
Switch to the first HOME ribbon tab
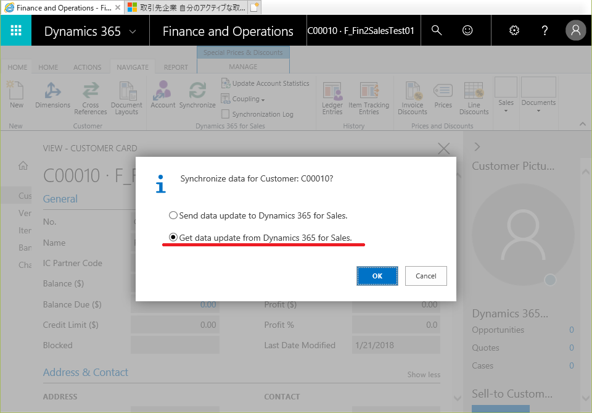click(17, 67)
